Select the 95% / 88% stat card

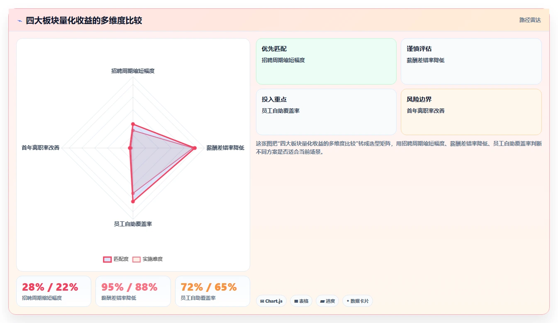coord(133,291)
